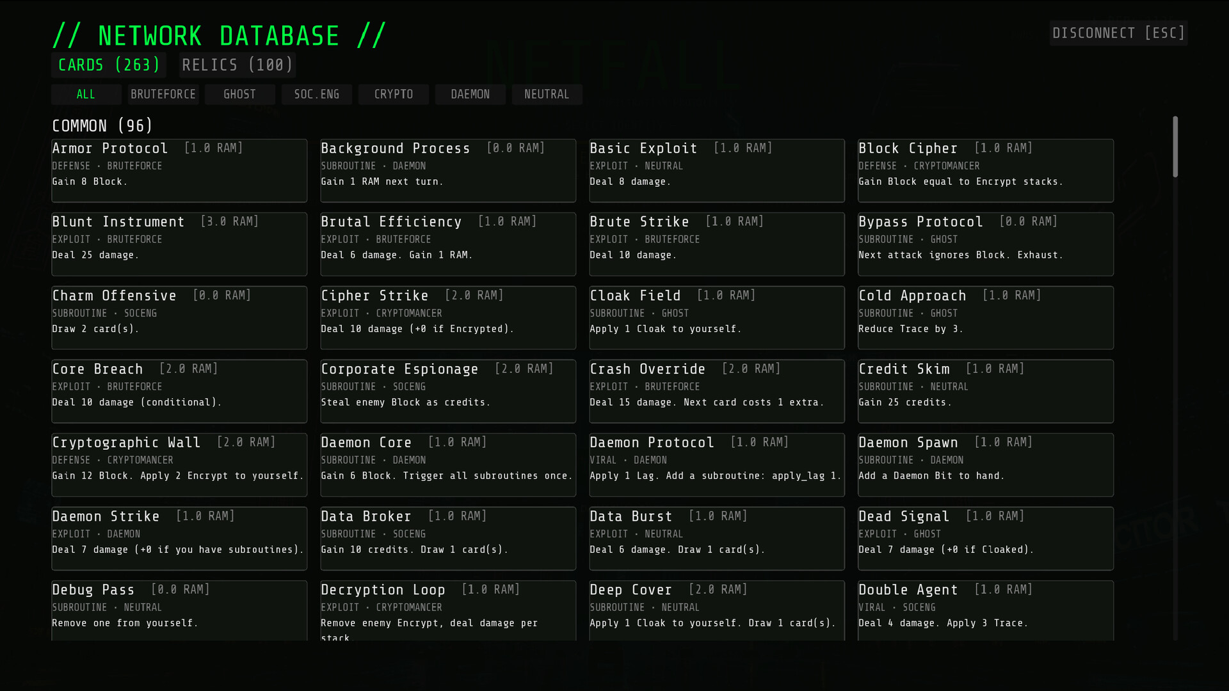The height and width of the screenshot is (691, 1229).
Task: Open the Credit Skim card
Action: (x=986, y=392)
